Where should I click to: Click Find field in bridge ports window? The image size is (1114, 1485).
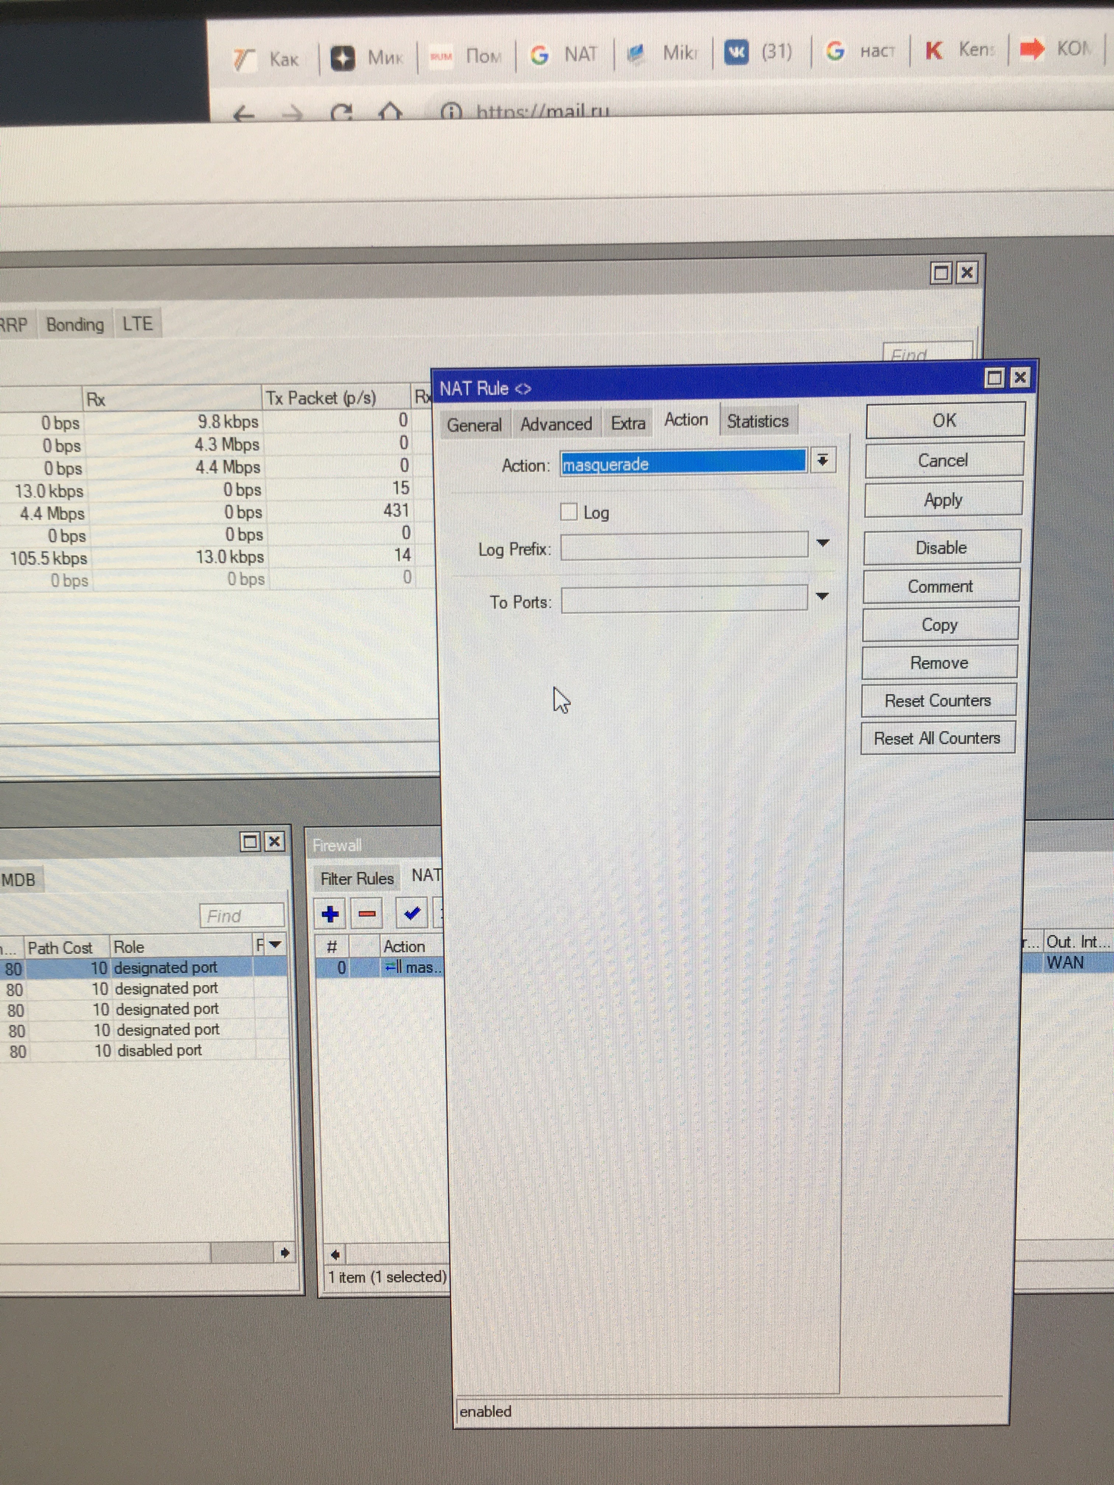[x=242, y=916]
